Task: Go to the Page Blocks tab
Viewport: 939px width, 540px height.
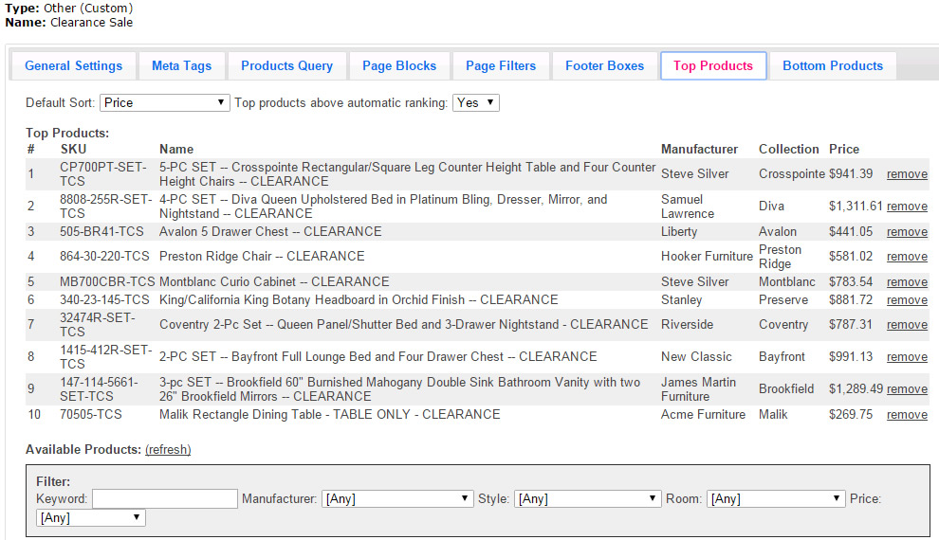Action: click(x=399, y=65)
